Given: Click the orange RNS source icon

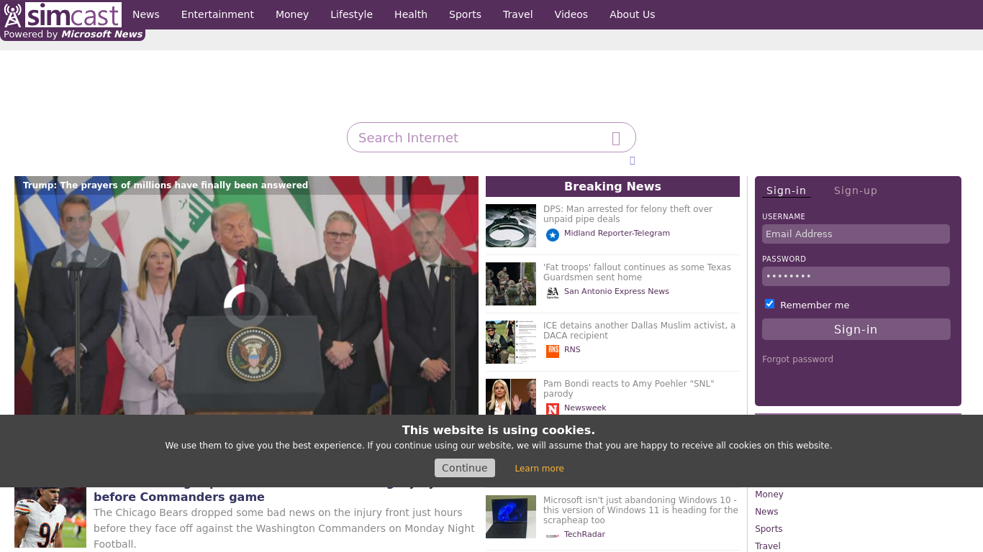Looking at the screenshot, I should (x=552, y=351).
